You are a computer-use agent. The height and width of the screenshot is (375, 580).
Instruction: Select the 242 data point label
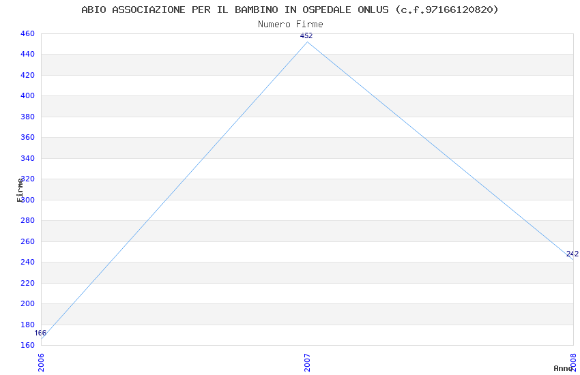coord(572,254)
